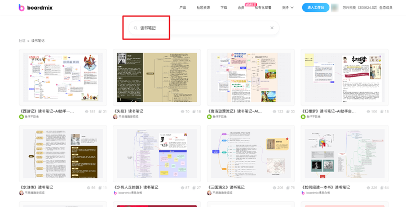Click the boardmix logo icon
Screen dimensions: 406x207
tap(21, 7)
